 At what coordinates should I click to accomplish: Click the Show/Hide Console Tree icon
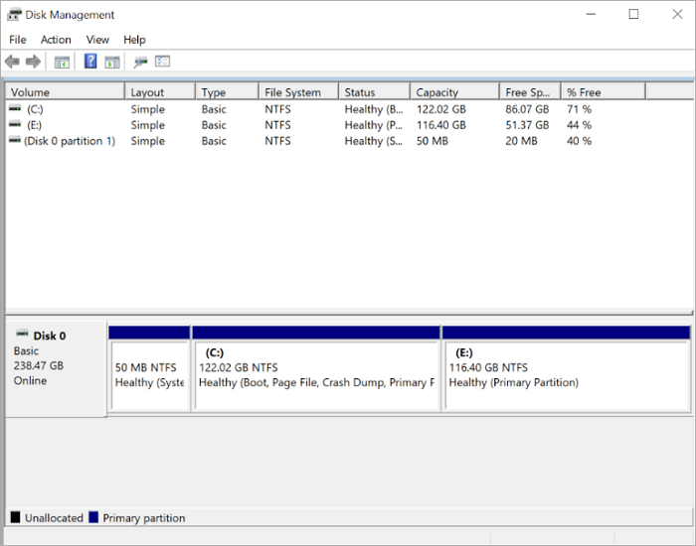(62, 62)
